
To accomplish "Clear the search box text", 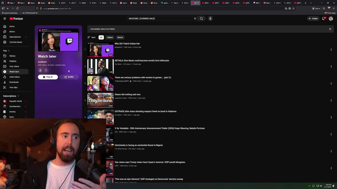I will coord(195,19).
